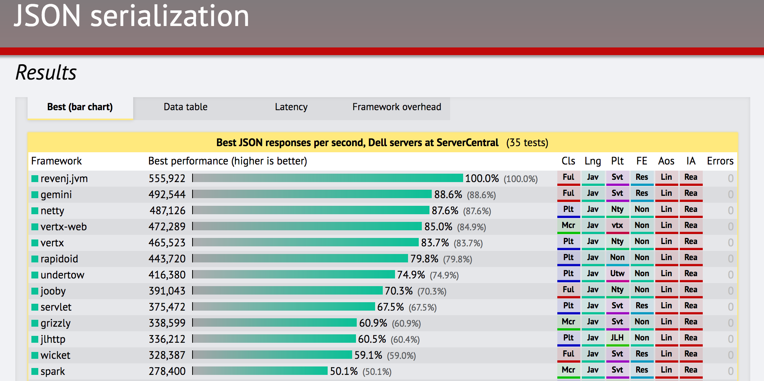Click the Mcr classification tag for grizzly
764x381 pixels.
pyautogui.click(x=568, y=322)
